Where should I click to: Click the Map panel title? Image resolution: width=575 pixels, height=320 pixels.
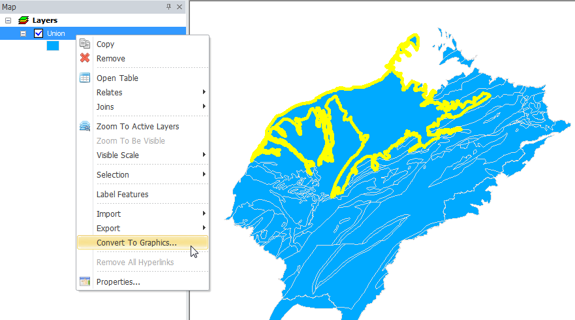[9, 7]
